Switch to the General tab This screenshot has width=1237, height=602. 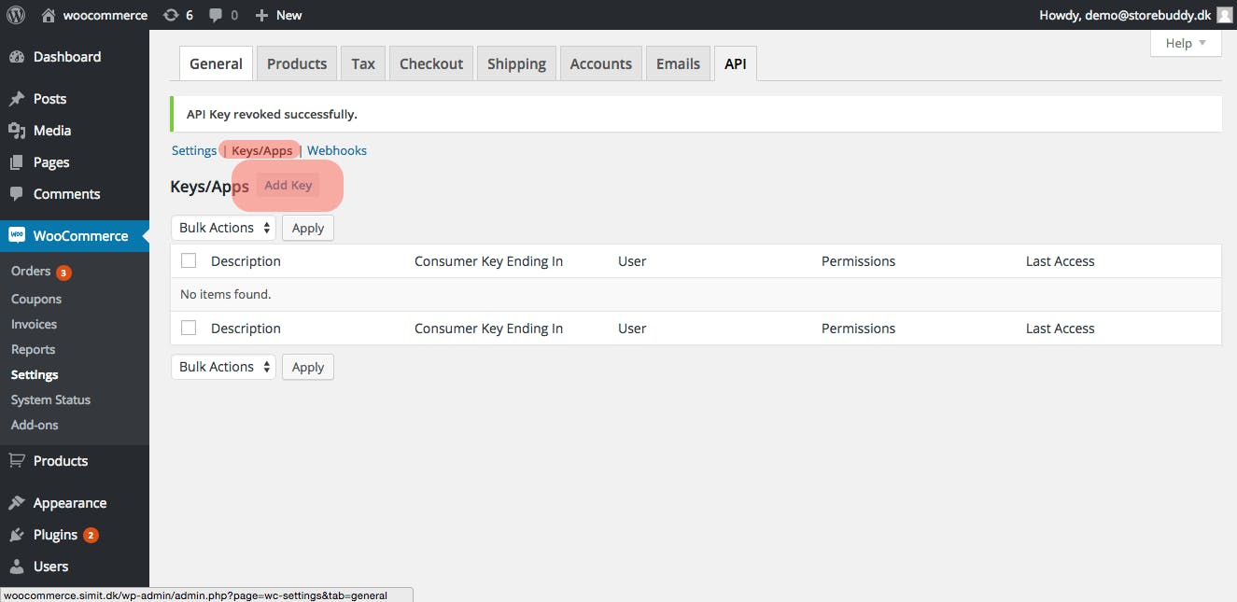click(x=216, y=63)
